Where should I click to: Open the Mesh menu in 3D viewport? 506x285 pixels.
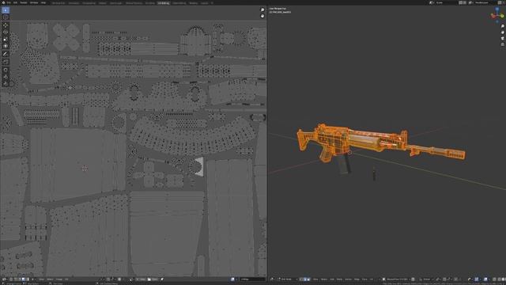tap(339, 279)
